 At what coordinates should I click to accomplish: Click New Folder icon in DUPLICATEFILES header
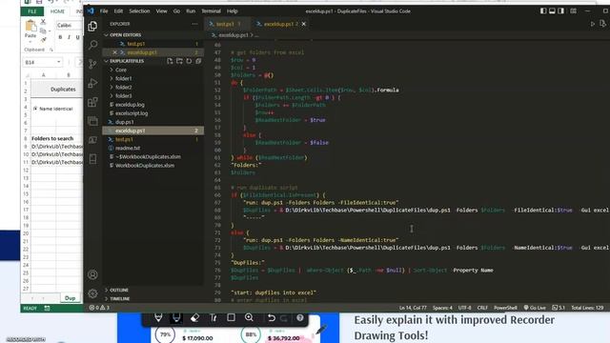[179, 61]
